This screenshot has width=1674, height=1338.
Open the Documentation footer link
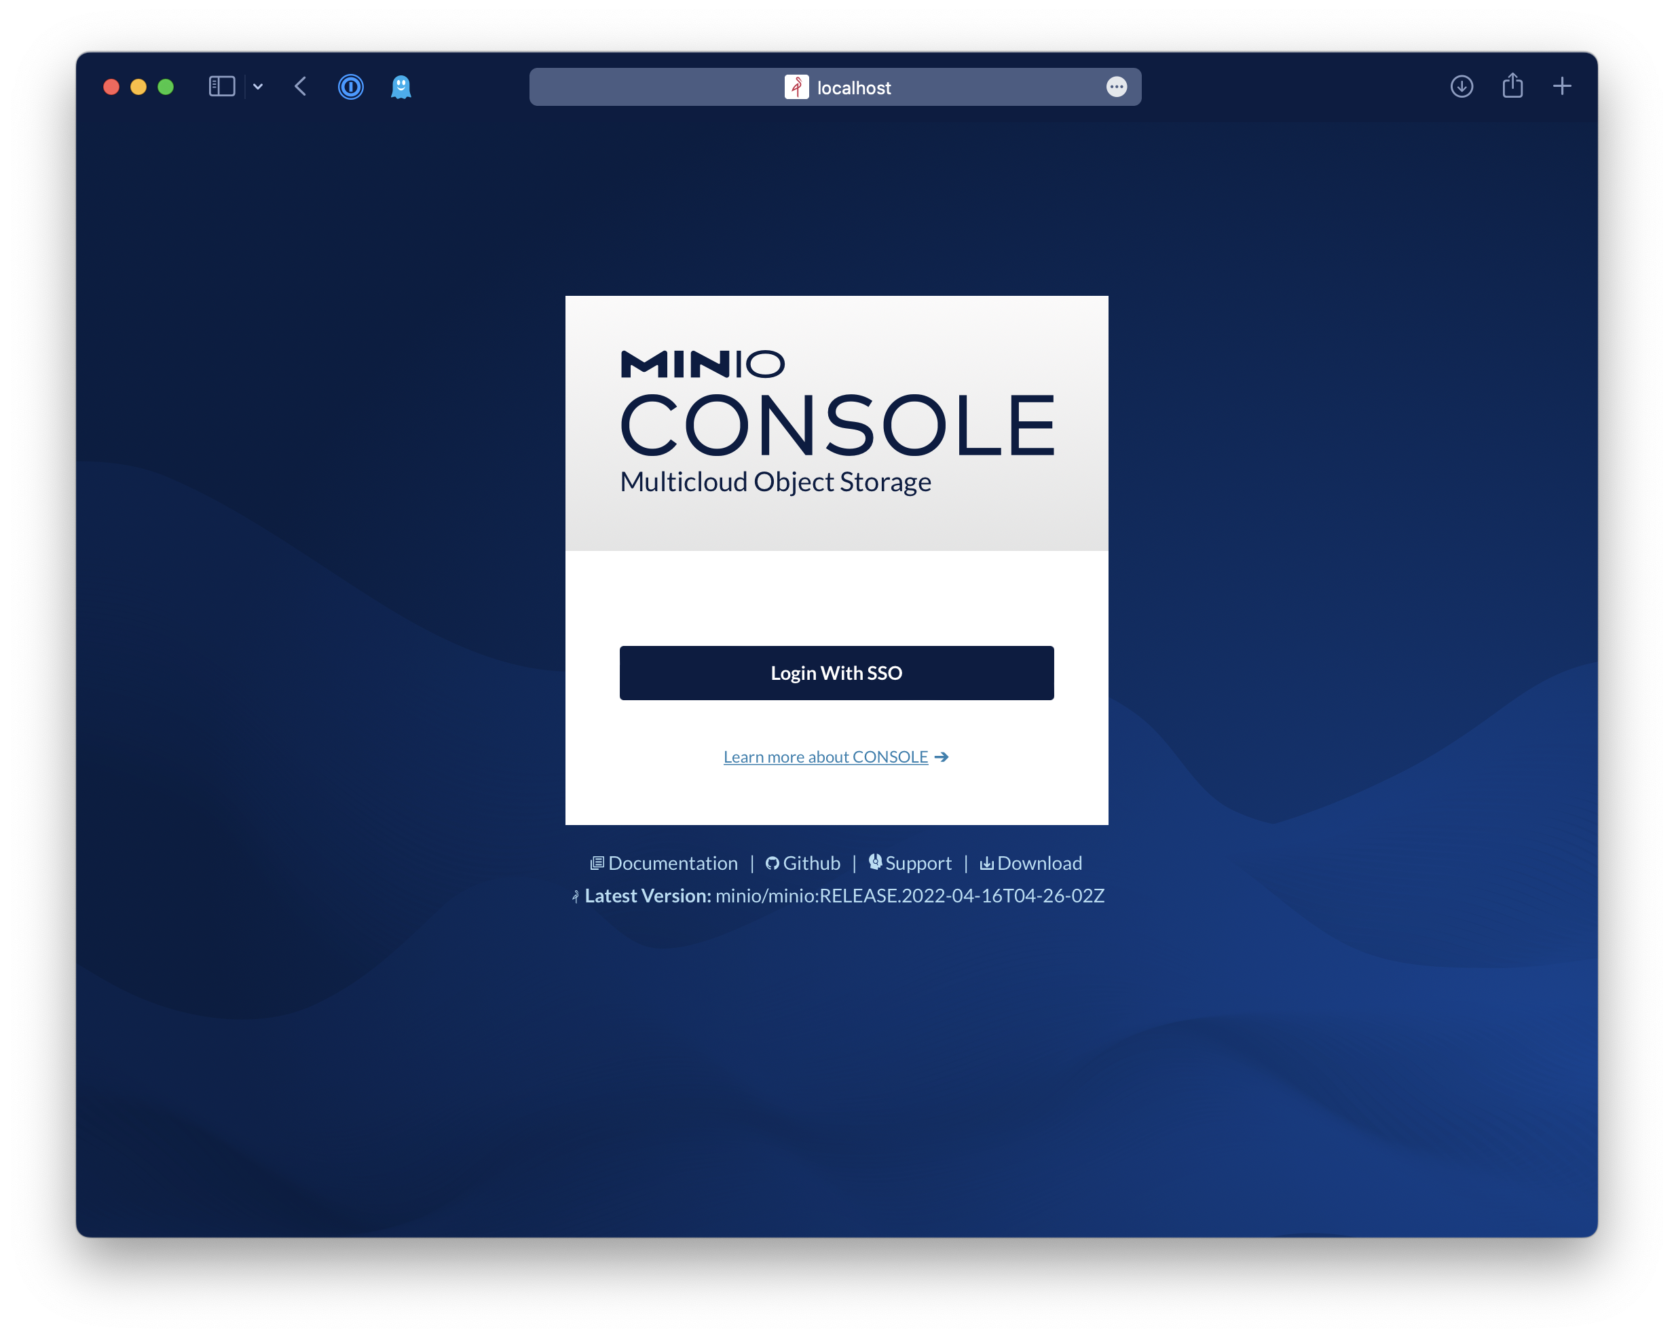[673, 863]
